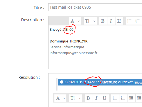This screenshot has height=107, width=142.
Task: Click the Titre input field
Action: pos(95,7)
